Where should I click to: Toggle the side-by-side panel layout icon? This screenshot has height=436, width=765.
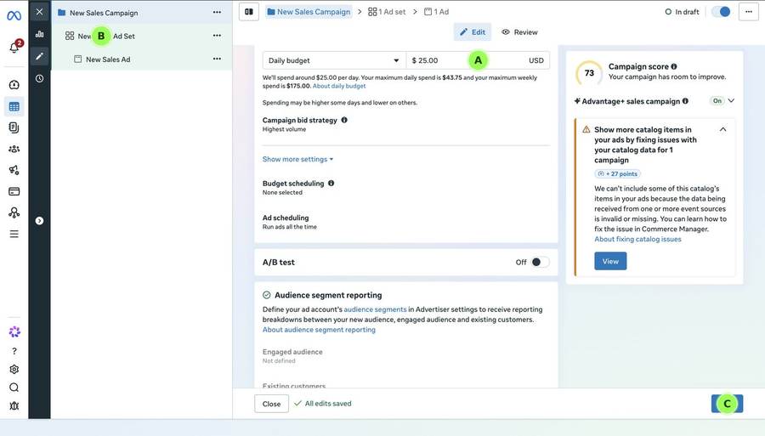coord(249,12)
